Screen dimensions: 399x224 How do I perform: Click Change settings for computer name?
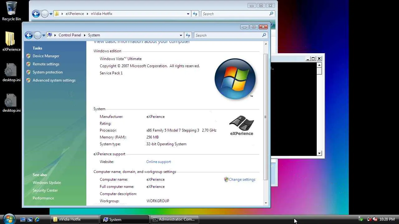[242, 180]
